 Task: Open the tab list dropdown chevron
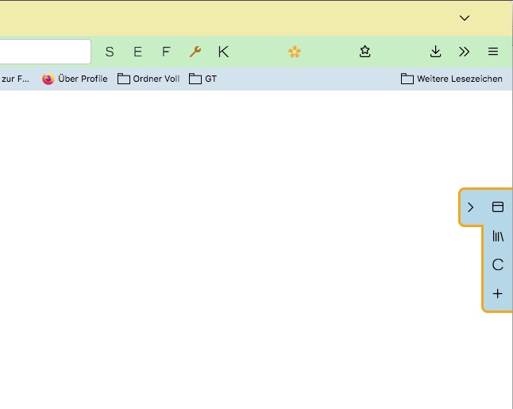pos(465,18)
